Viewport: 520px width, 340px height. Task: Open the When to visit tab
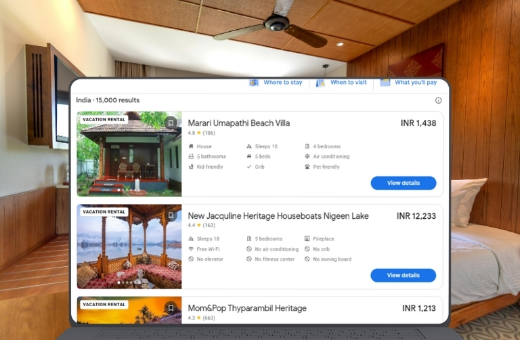coord(341,82)
